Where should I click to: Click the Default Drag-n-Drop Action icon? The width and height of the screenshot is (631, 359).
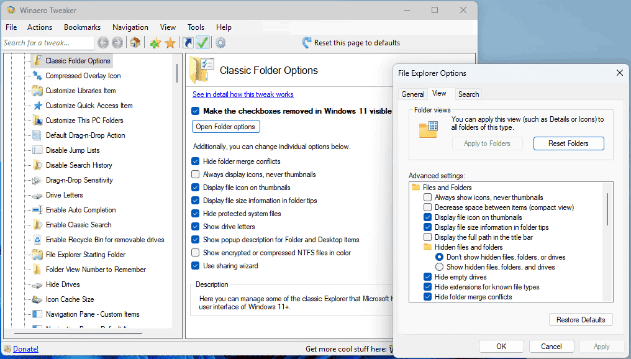37,135
